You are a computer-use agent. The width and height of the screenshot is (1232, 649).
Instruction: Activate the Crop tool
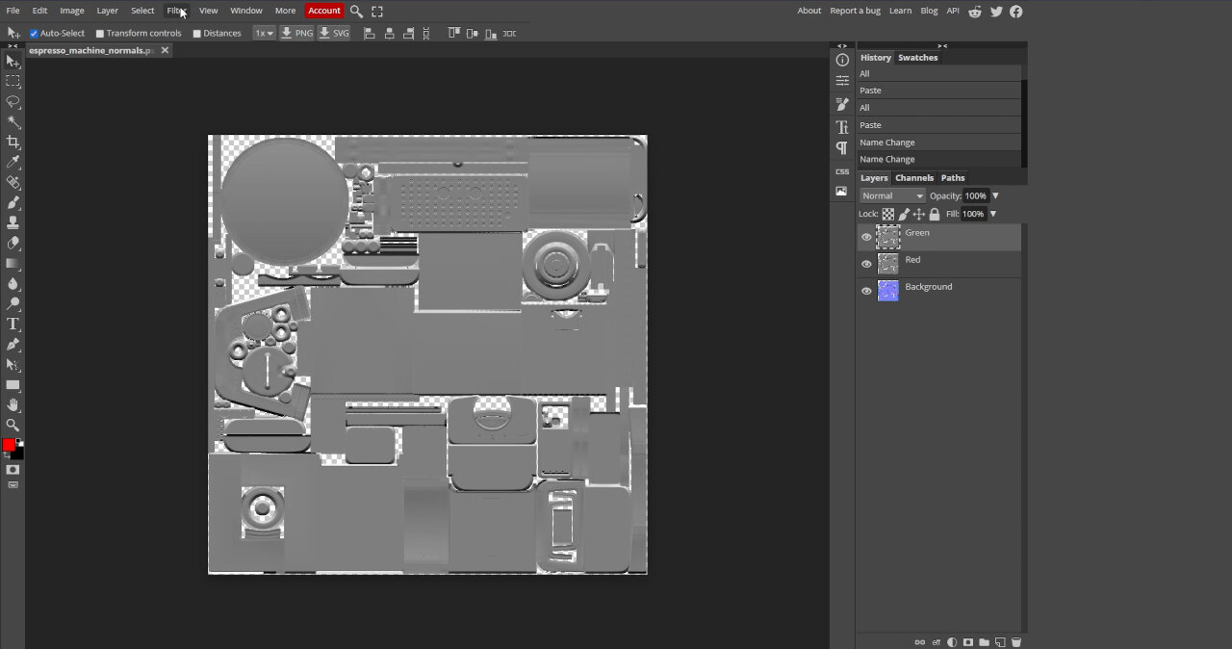(x=13, y=143)
